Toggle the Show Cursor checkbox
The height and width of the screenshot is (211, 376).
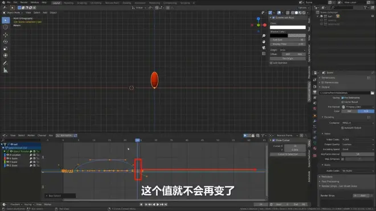[273, 140]
